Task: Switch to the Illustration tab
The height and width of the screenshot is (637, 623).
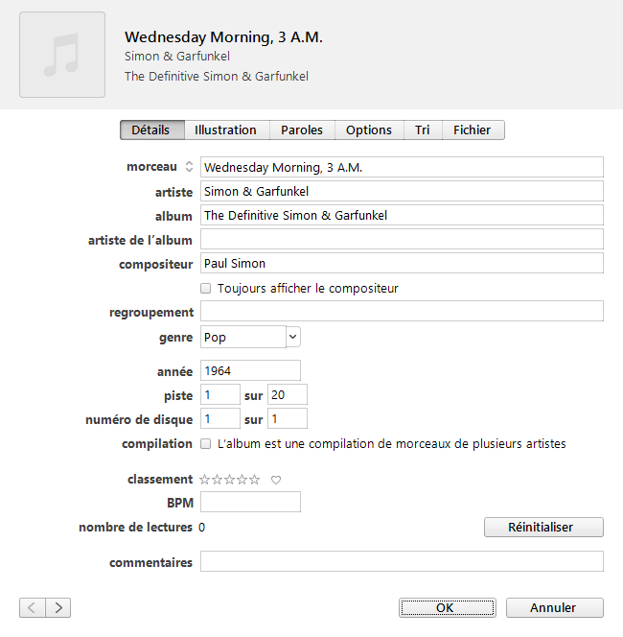Action: click(x=227, y=130)
